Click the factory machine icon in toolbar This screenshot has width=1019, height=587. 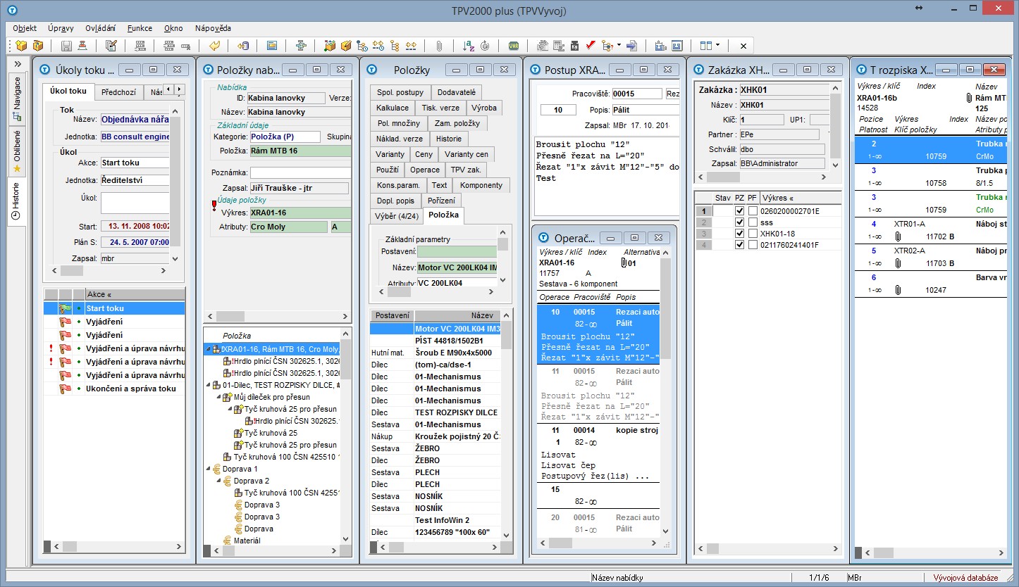[660, 46]
